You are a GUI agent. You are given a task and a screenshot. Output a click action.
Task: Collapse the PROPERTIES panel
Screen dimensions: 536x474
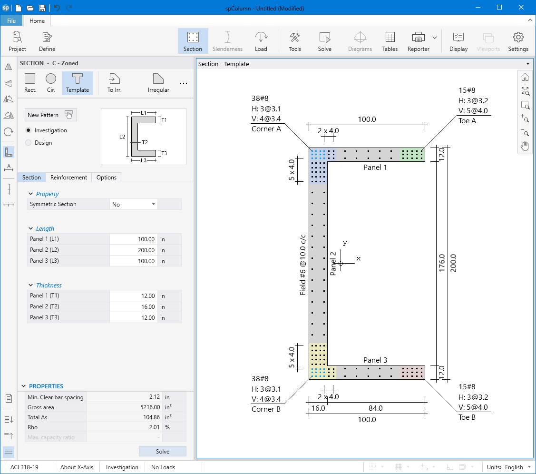coord(24,386)
